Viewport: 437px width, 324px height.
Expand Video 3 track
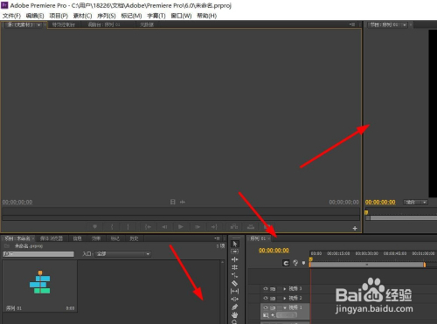285,289
